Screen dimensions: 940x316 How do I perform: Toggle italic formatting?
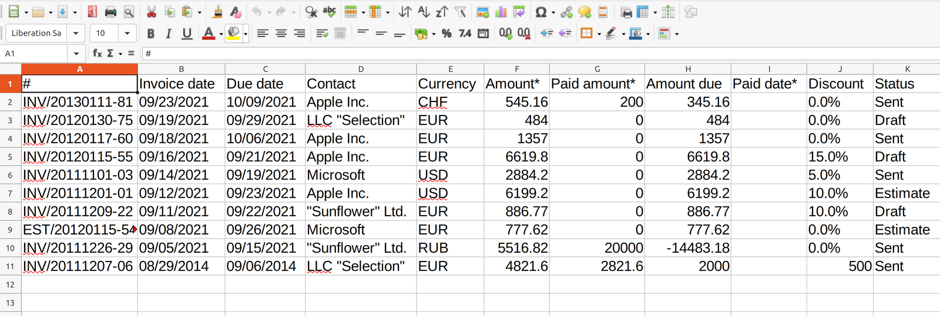[169, 33]
